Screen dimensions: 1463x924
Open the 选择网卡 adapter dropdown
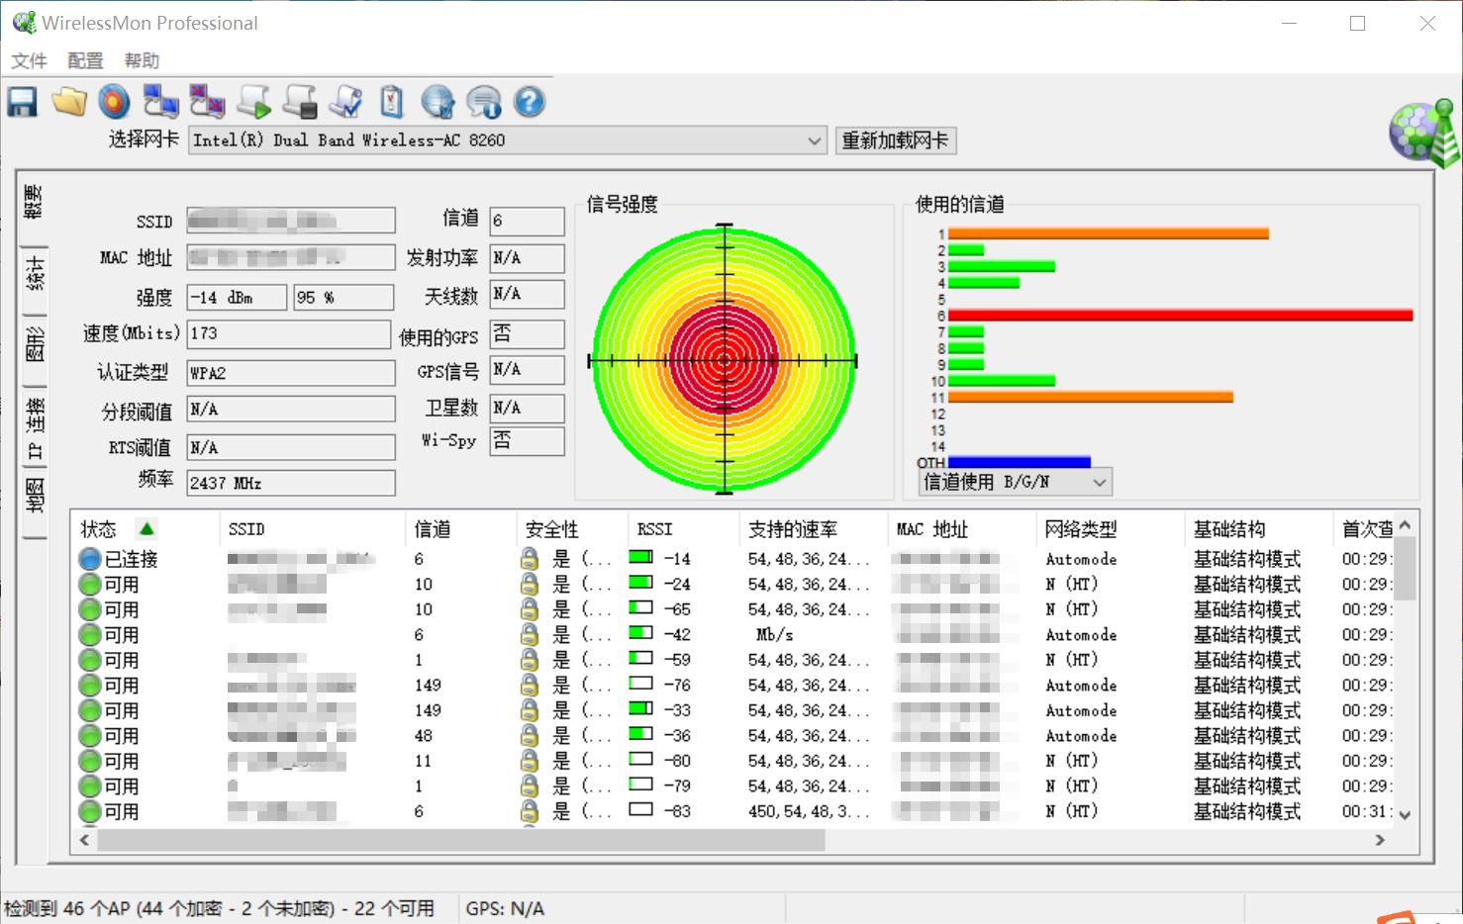coord(508,140)
